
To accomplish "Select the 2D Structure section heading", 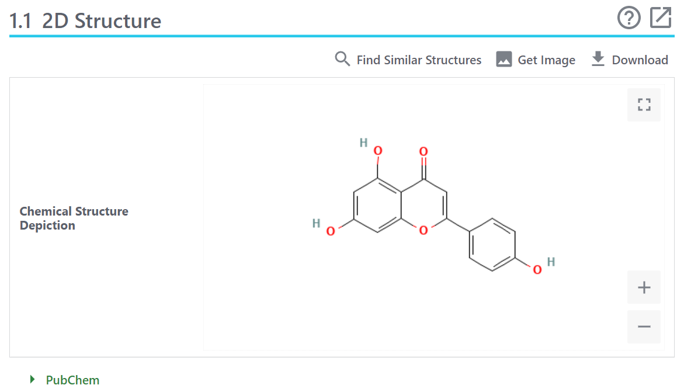I will (85, 21).
